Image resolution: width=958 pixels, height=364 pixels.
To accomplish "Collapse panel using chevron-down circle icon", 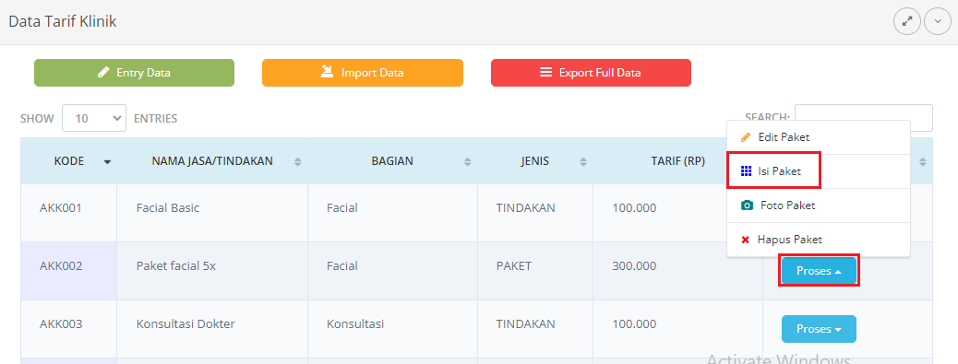I will point(937,22).
